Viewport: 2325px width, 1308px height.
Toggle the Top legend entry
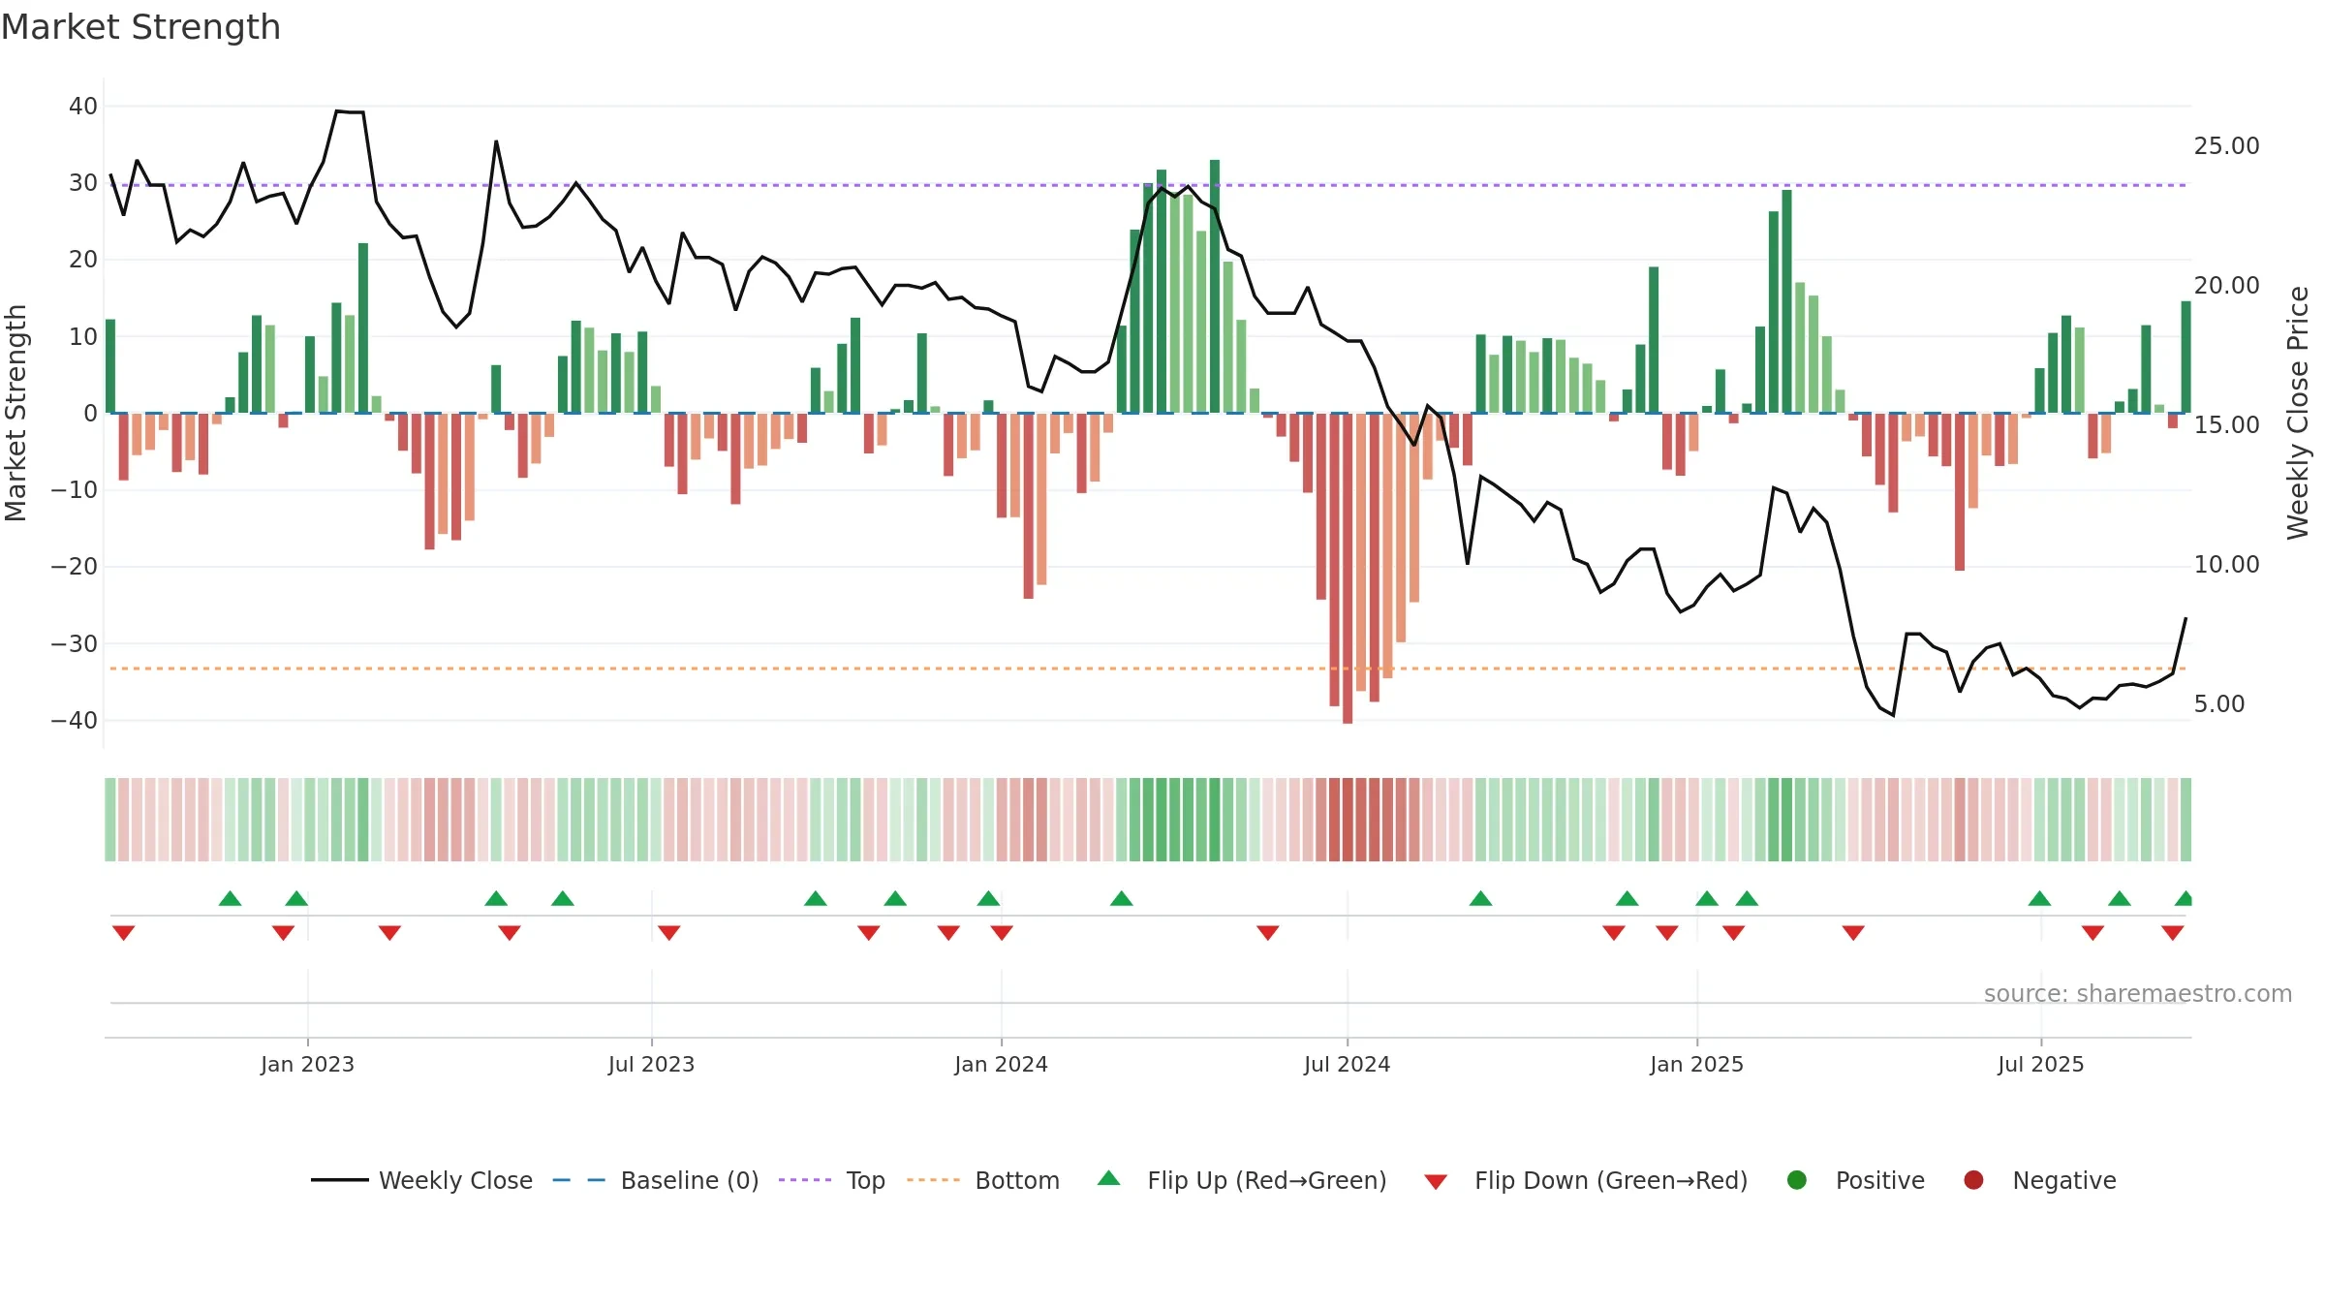click(832, 1180)
